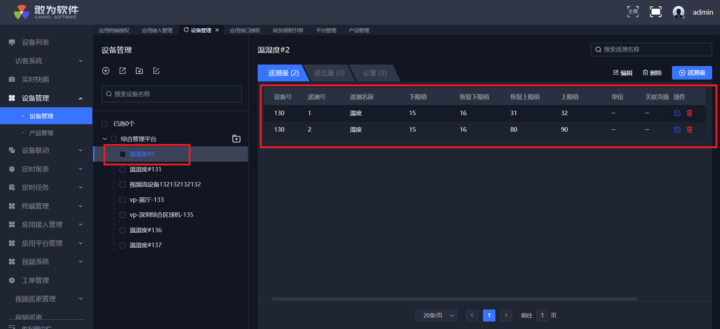The image size is (720, 329).
Task: Check the 视频流设备132132132132 checkbox
Action: [x=123, y=185]
